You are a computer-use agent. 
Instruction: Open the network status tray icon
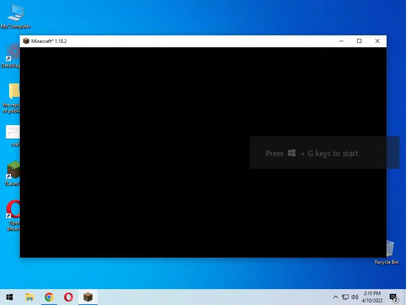point(345,297)
